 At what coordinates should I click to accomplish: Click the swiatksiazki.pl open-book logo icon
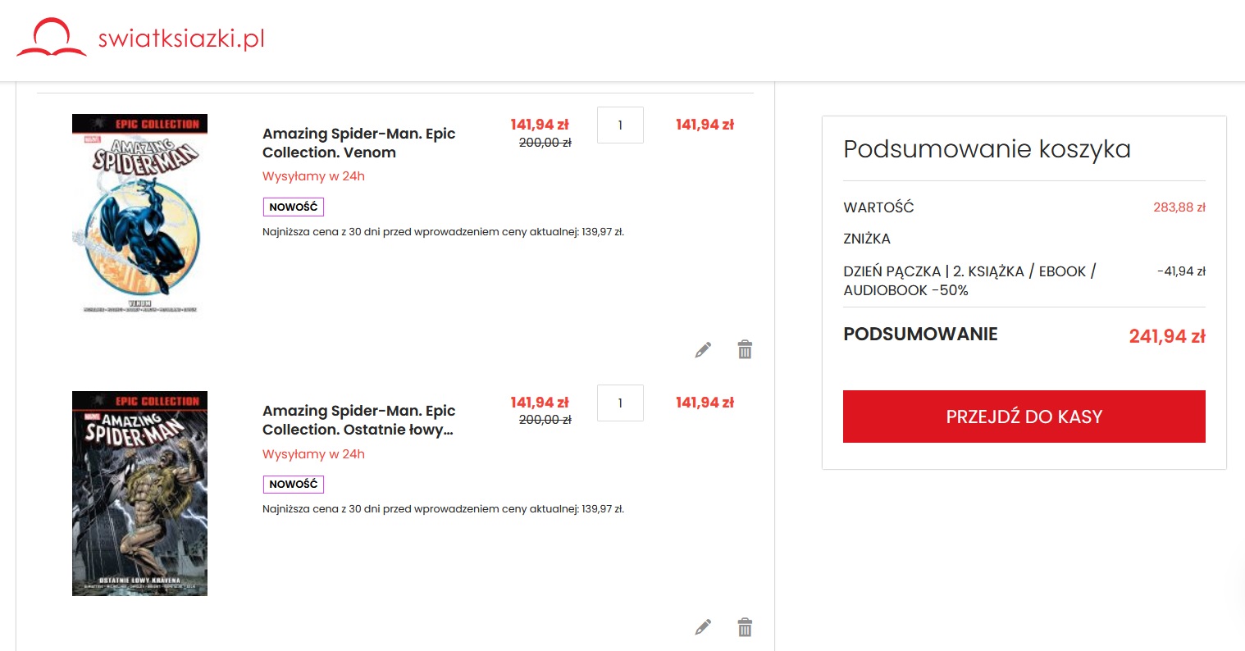pos(51,39)
